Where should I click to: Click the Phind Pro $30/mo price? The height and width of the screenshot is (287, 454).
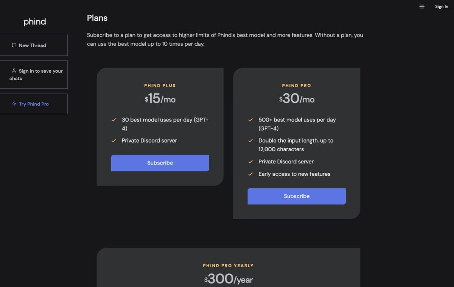(297, 99)
